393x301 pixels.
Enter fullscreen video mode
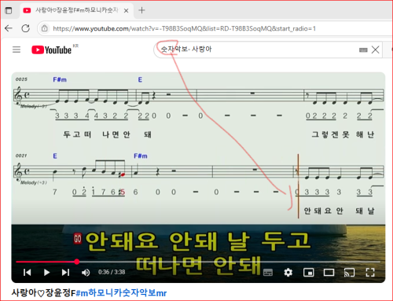(370, 273)
